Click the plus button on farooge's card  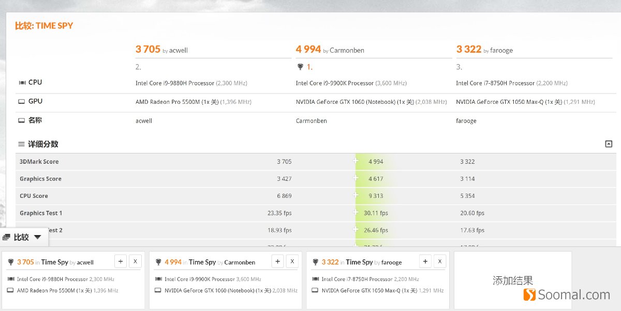[x=425, y=261]
